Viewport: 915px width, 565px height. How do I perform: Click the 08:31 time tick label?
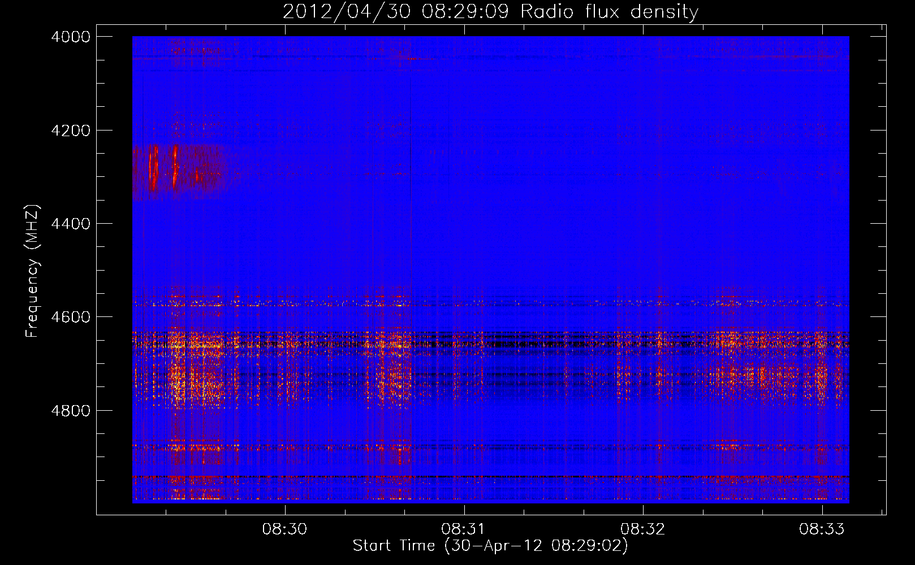point(464,529)
